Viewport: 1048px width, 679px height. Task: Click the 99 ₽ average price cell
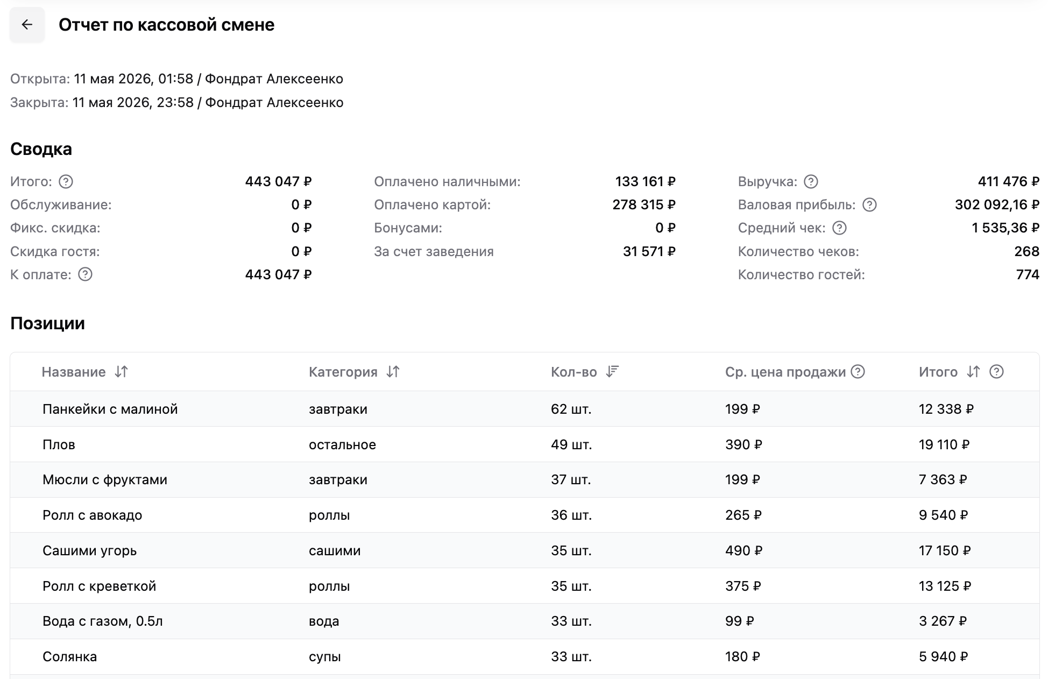click(x=740, y=621)
